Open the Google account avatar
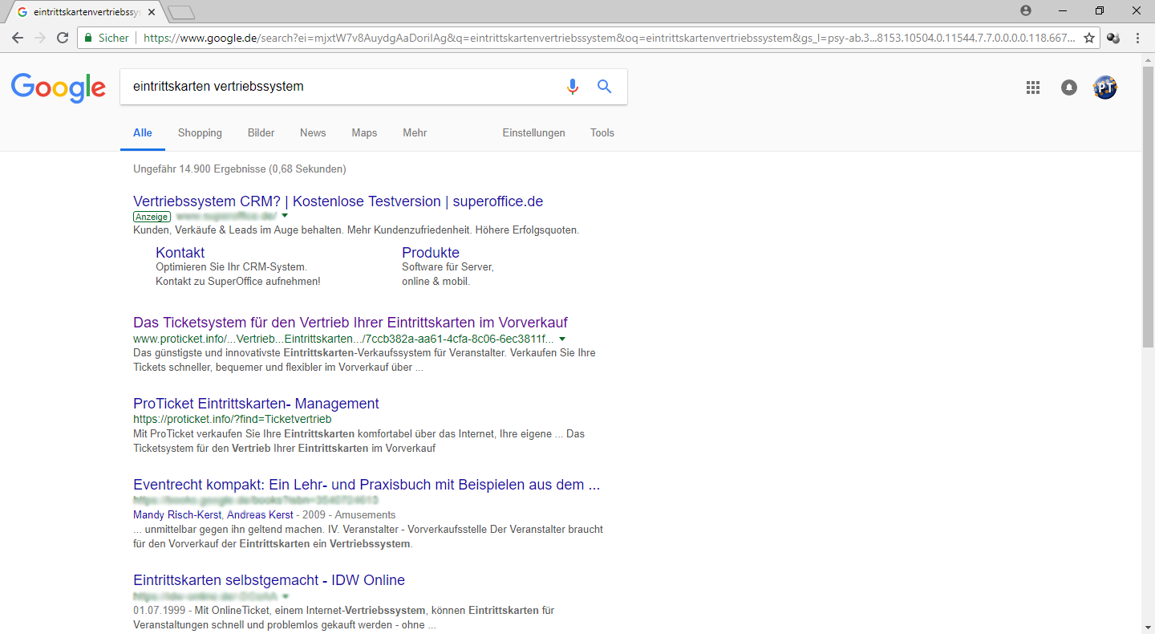The height and width of the screenshot is (634, 1155). click(1105, 87)
